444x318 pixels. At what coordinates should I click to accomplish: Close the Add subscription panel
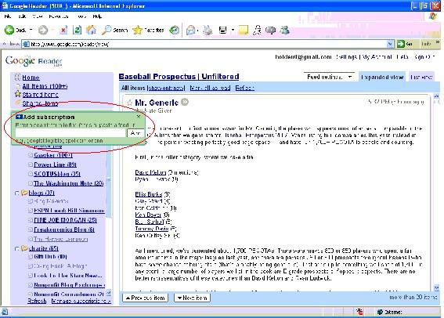tap(139, 117)
